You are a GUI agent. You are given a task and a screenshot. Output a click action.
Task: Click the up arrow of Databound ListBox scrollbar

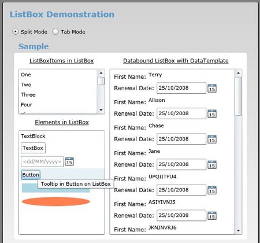pyautogui.click(x=238, y=73)
